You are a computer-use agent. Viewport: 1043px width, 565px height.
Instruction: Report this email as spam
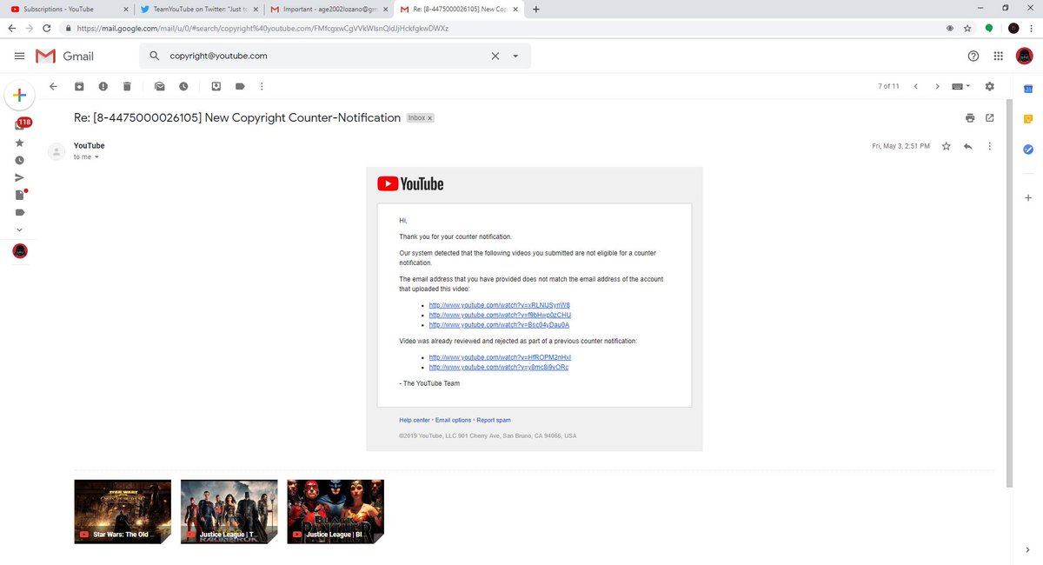pos(103,86)
